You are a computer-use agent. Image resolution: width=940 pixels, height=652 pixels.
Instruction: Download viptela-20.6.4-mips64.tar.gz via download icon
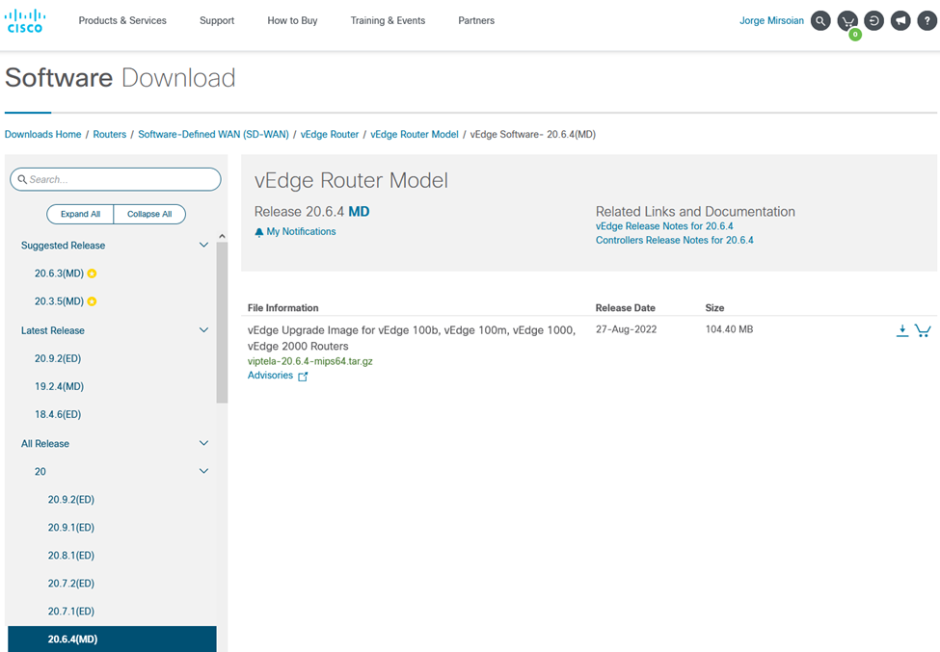click(902, 329)
